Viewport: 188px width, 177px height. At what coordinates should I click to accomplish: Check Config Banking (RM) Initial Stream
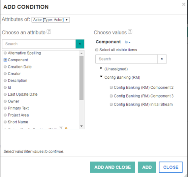111,105
